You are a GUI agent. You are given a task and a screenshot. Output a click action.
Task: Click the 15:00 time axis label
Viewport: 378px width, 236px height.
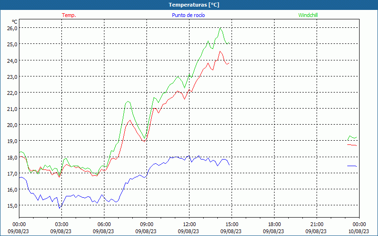(232, 225)
